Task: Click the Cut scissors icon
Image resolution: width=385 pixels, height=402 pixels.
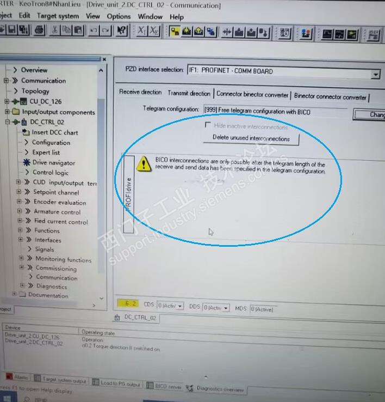Action: point(54,31)
